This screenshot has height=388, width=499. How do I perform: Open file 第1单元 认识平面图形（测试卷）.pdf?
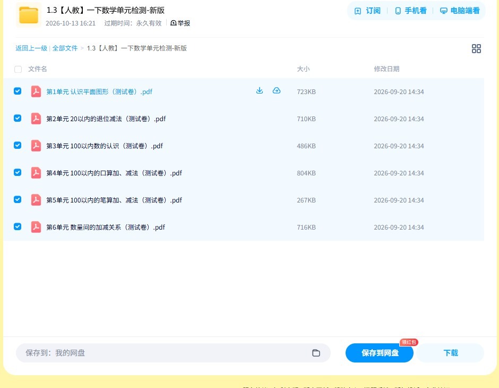pyautogui.click(x=99, y=92)
